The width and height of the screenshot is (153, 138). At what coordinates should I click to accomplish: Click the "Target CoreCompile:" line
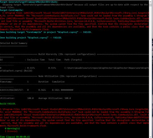(x=12, y=10)
